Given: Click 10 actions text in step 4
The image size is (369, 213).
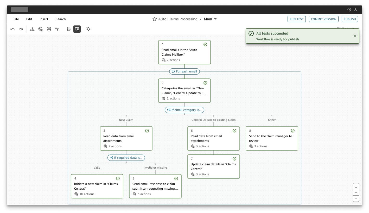Looking at the screenshot, I should [87, 194].
